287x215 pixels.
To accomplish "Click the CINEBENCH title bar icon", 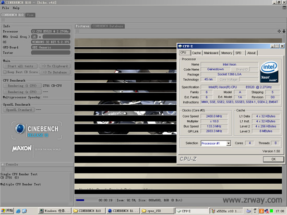I will pyautogui.click(x=3, y=3).
